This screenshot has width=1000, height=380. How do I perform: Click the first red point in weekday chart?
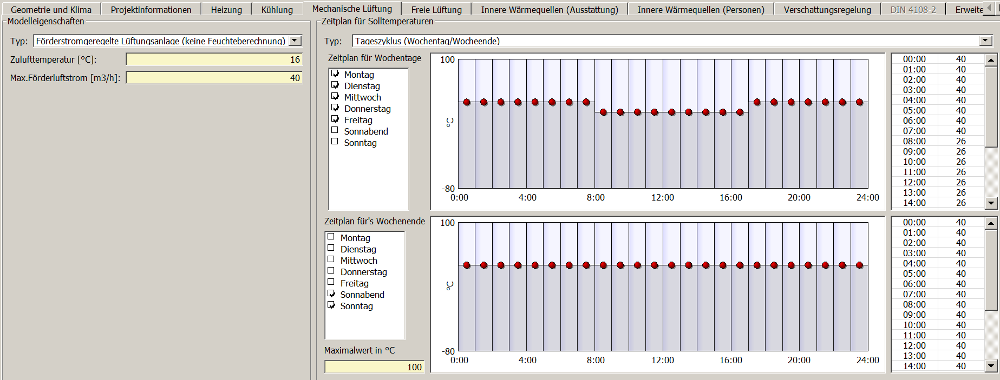467,102
